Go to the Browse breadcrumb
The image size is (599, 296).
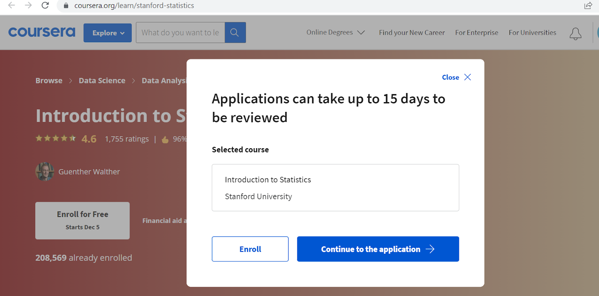pos(49,80)
